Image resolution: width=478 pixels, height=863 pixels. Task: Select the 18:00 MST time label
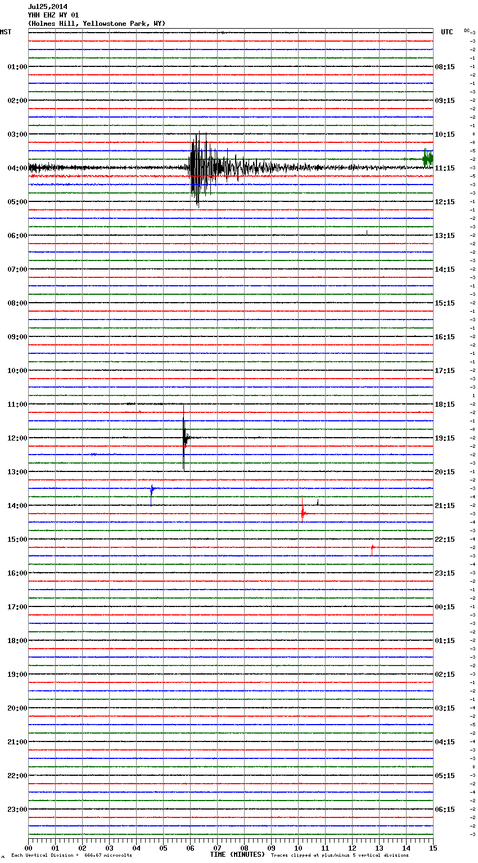(x=17, y=641)
